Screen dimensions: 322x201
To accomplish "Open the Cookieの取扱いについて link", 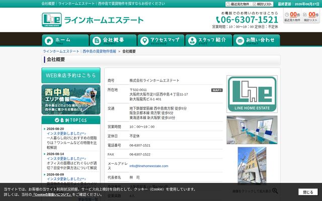I will click(x=52, y=194).
